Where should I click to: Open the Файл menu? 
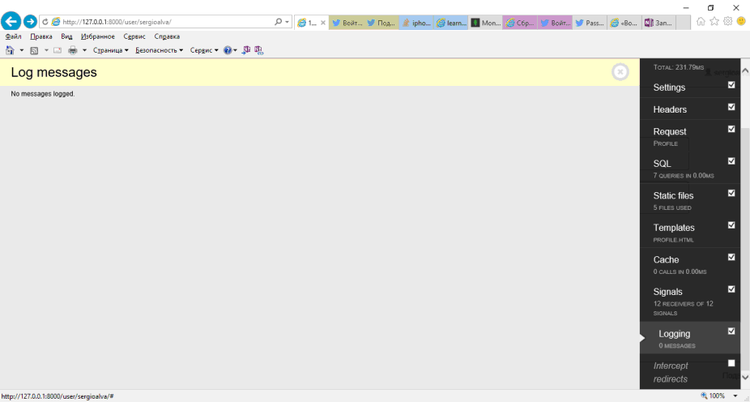pyautogui.click(x=14, y=36)
